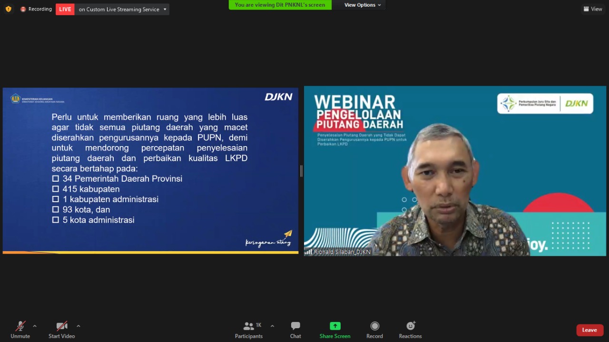Click the Unmute microphone icon
Viewport: 609px width, 342px height.
tap(20, 326)
